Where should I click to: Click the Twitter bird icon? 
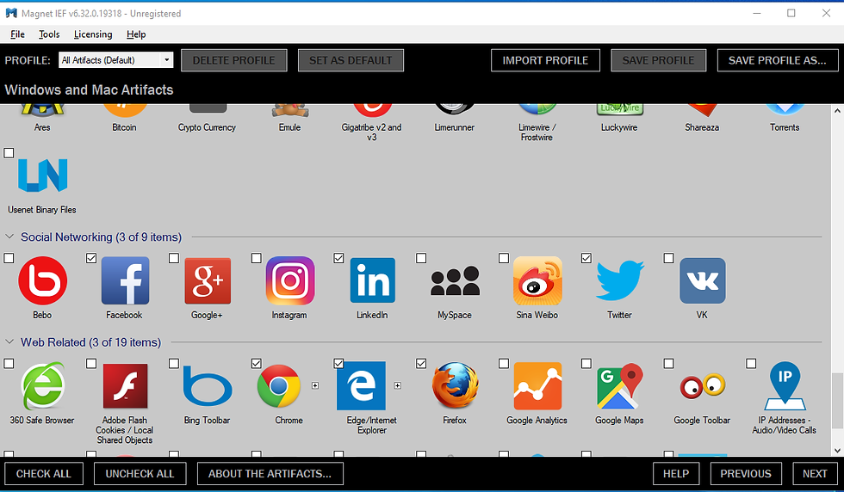point(620,280)
